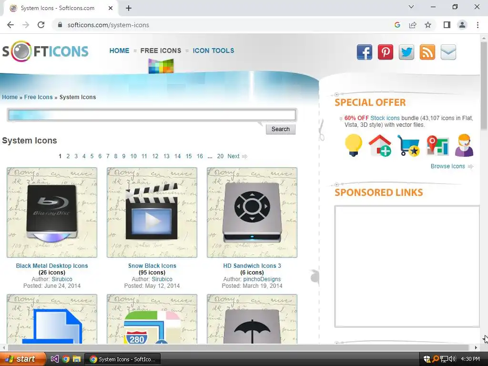Click the taskbar volume speaker icon

pyautogui.click(x=453, y=359)
